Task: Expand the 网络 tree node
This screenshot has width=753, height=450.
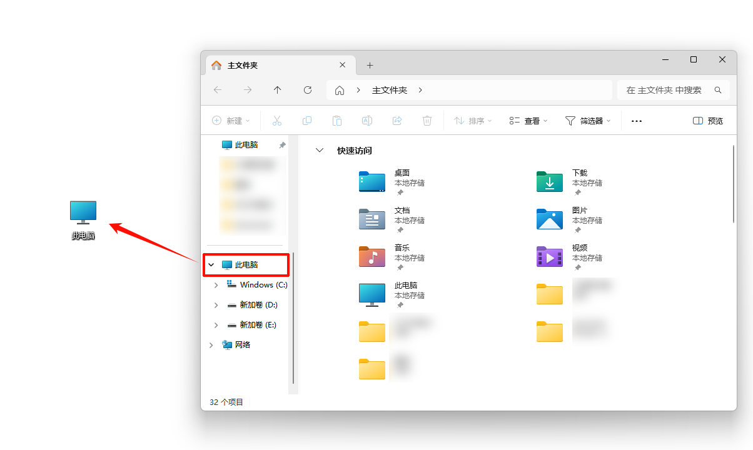Action: pos(211,345)
